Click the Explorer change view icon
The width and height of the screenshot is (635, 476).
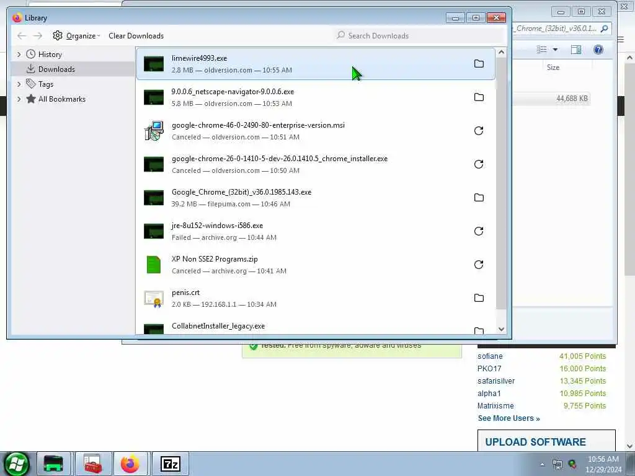tap(541, 50)
